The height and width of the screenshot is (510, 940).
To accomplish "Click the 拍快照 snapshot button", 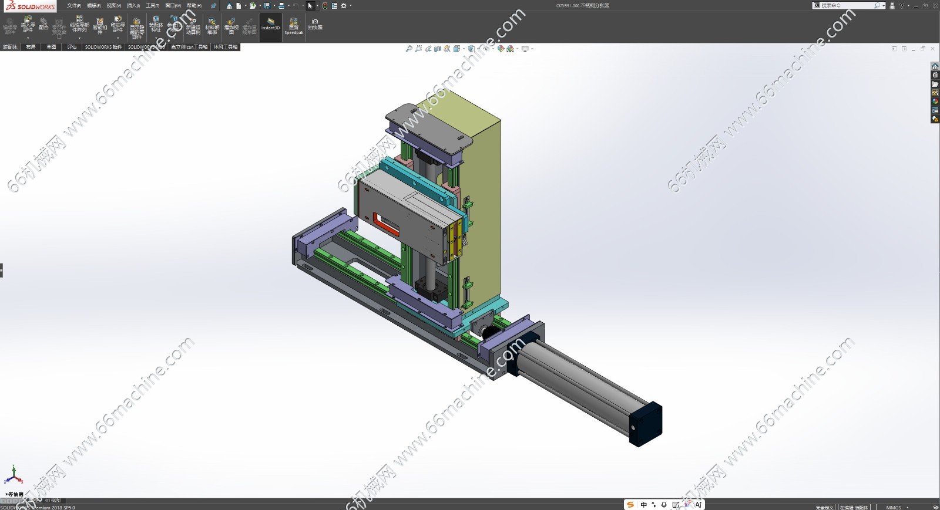I will coord(315,25).
